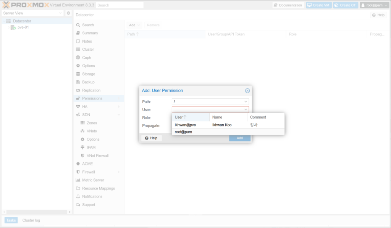391x228 pixels.
Task: Open the root@pam user menu
Action: tap(374, 5)
